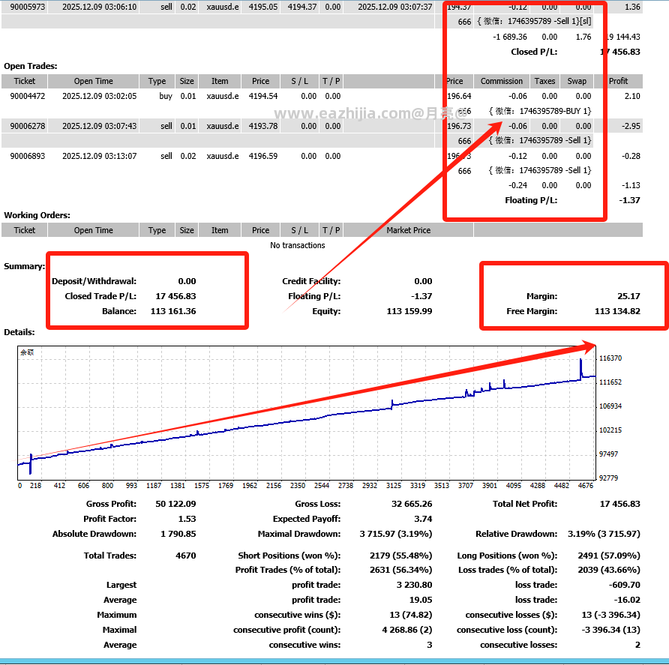
Task: Click the 'Deposit/Withdrawal:' summary label
Action: (x=94, y=281)
